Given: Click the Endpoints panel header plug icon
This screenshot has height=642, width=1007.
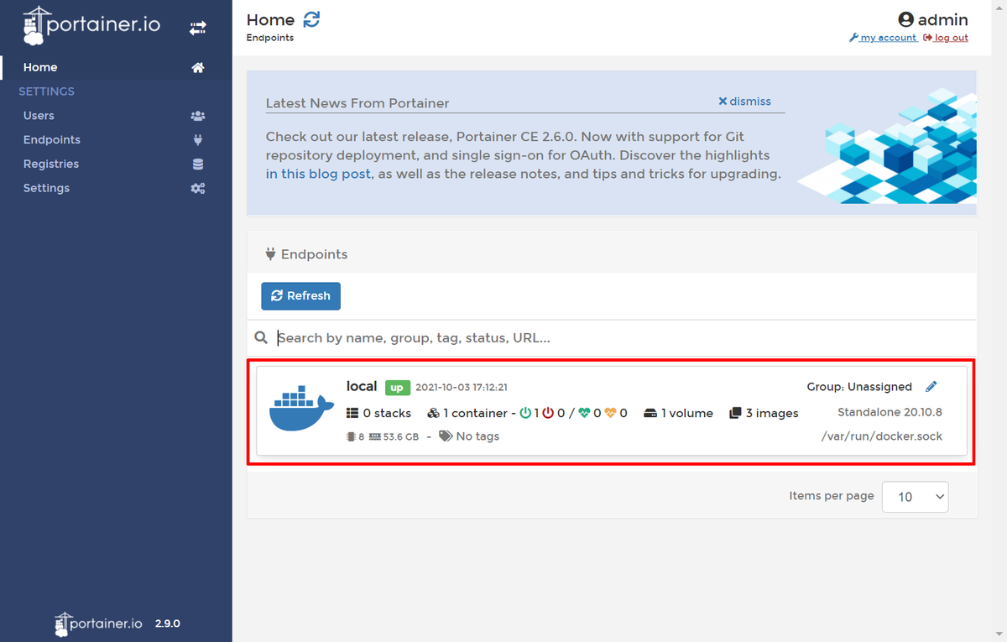Looking at the screenshot, I should [270, 253].
